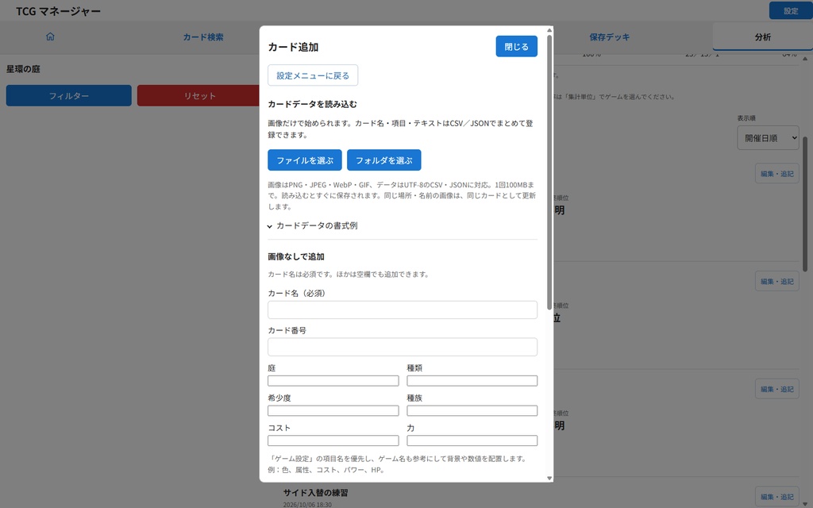Go back via 設定メニューに戻る button
Image resolution: width=813 pixels, height=508 pixels.
click(x=313, y=75)
